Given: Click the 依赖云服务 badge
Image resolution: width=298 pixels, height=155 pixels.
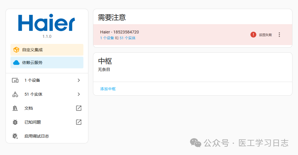Looking at the screenshot, I should pyautogui.click(x=47, y=63).
